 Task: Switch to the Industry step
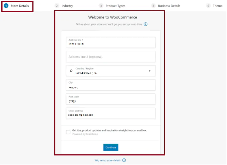click(67, 6)
